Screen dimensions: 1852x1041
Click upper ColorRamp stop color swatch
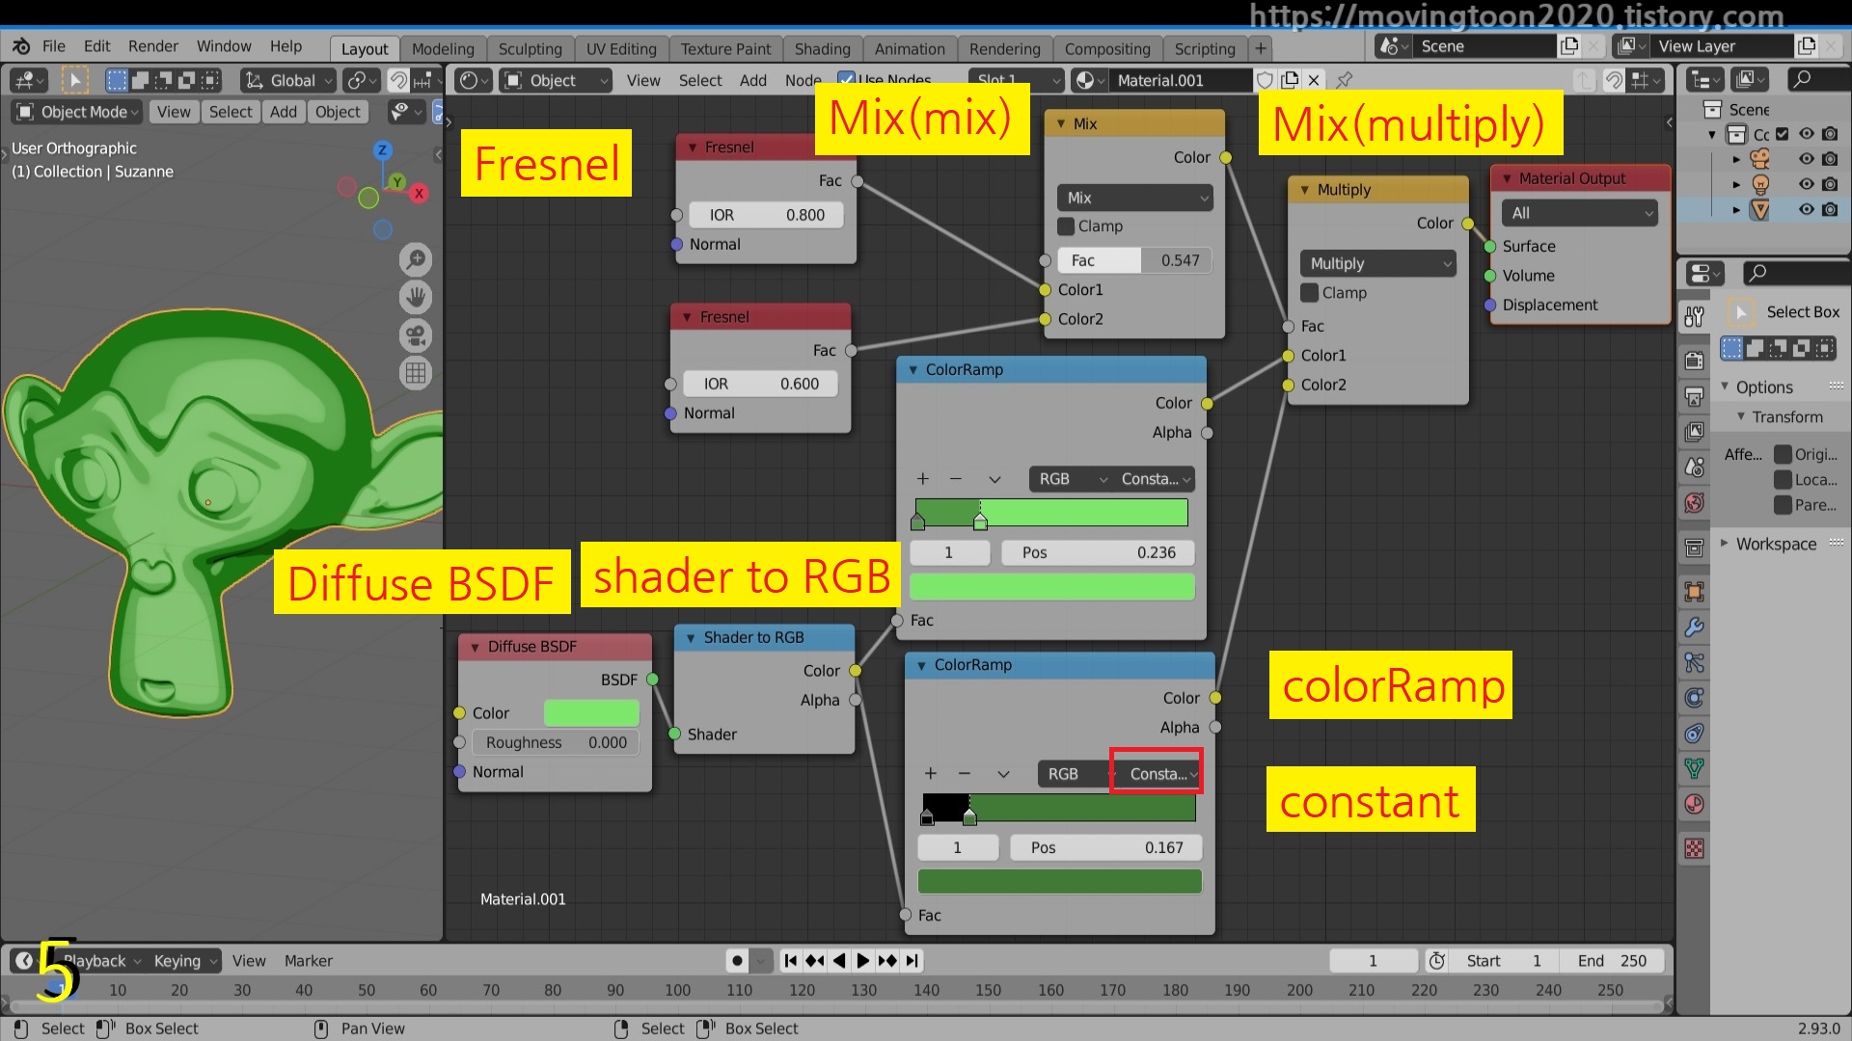[x=1051, y=587]
